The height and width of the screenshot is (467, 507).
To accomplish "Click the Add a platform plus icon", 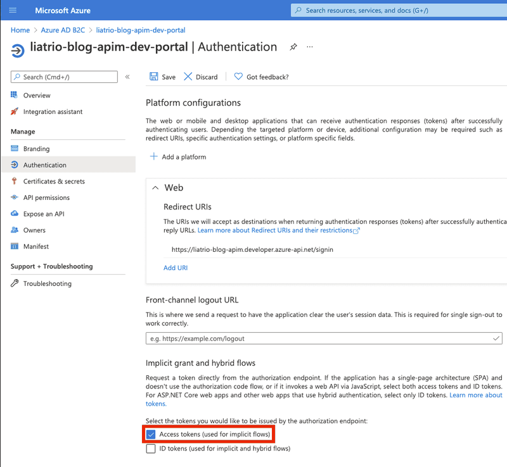I will click(x=154, y=157).
